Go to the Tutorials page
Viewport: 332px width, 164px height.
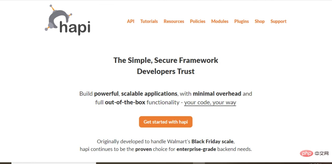[x=149, y=21]
